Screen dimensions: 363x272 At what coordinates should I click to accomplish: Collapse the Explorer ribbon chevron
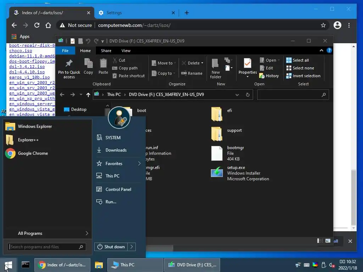pyautogui.click(x=321, y=50)
